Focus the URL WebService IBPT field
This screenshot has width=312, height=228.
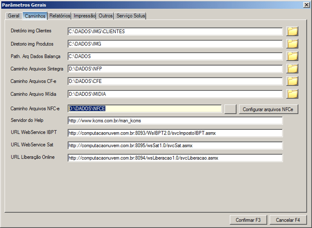(175, 133)
